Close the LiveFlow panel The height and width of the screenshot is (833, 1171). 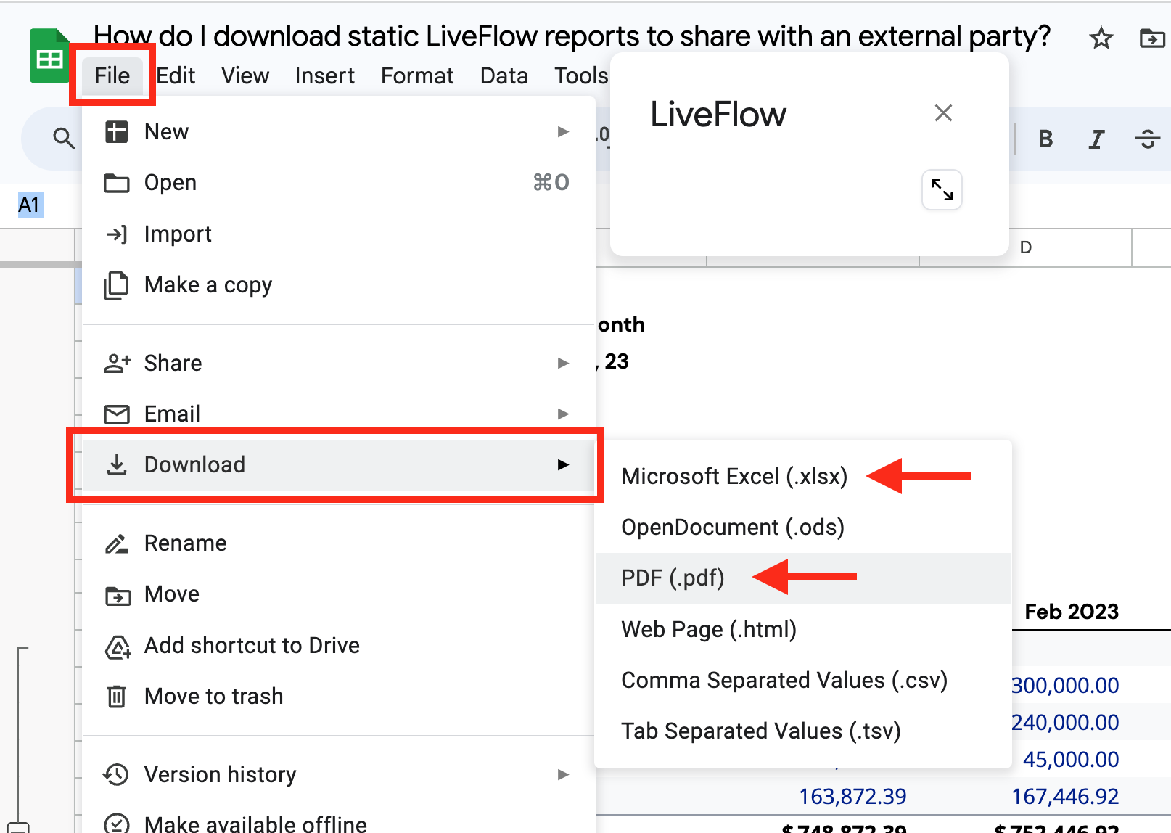coord(943,113)
